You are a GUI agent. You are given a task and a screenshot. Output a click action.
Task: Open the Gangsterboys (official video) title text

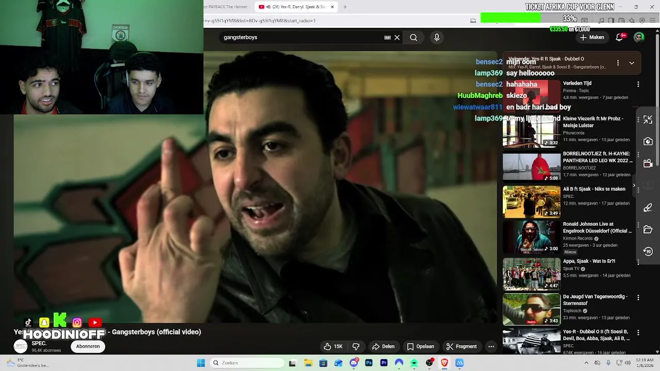pos(156,332)
